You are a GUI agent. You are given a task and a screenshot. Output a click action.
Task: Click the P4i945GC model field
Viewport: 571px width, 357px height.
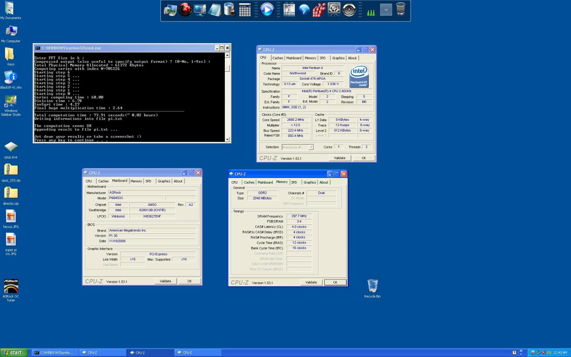pyautogui.click(x=136, y=198)
